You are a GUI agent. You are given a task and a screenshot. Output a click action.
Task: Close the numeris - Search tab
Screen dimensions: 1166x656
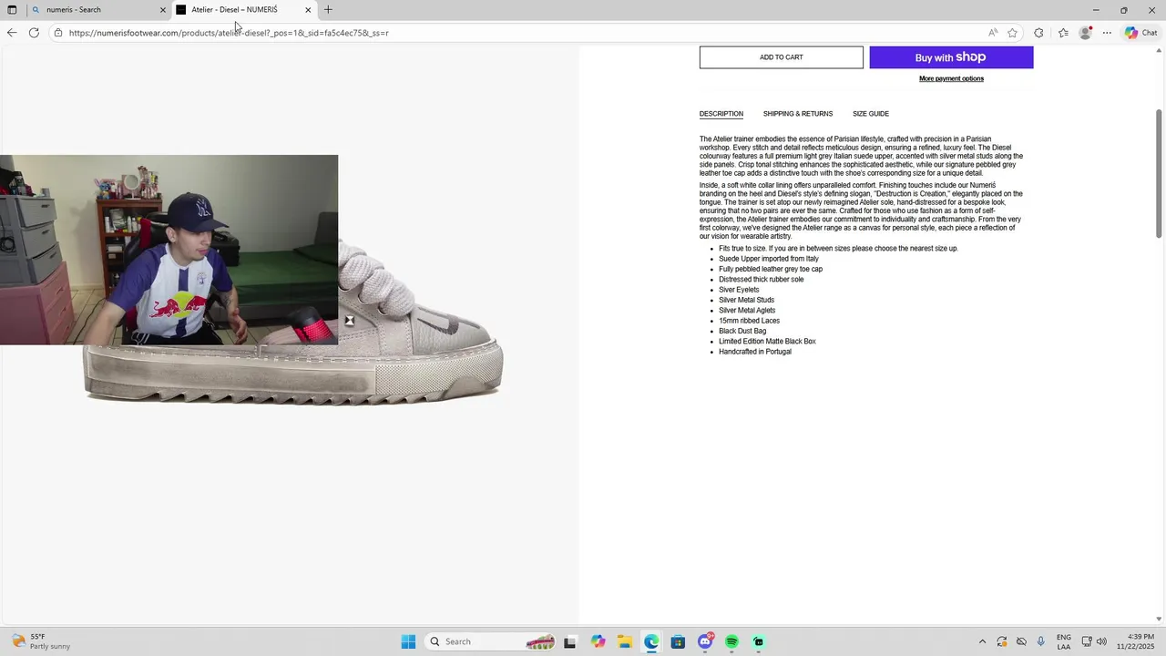163,10
